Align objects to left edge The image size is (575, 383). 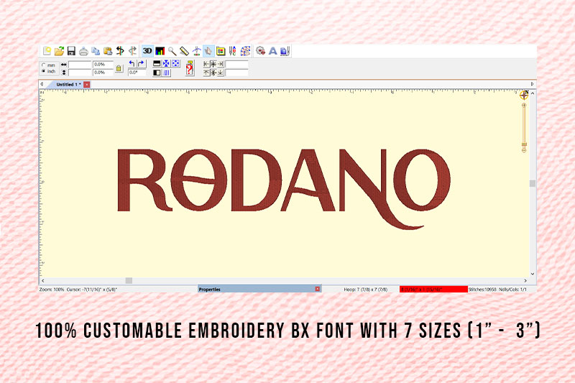(x=206, y=64)
